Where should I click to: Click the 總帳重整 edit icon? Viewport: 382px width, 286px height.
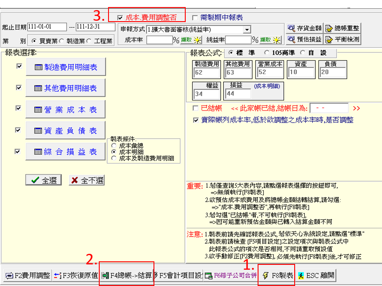coord(329,29)
